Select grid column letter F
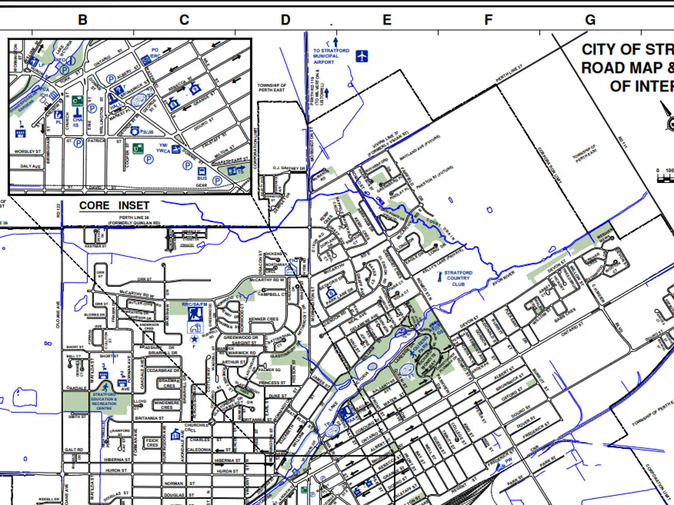This screenshot has height=505, width=674. click(x=489, y=20)
